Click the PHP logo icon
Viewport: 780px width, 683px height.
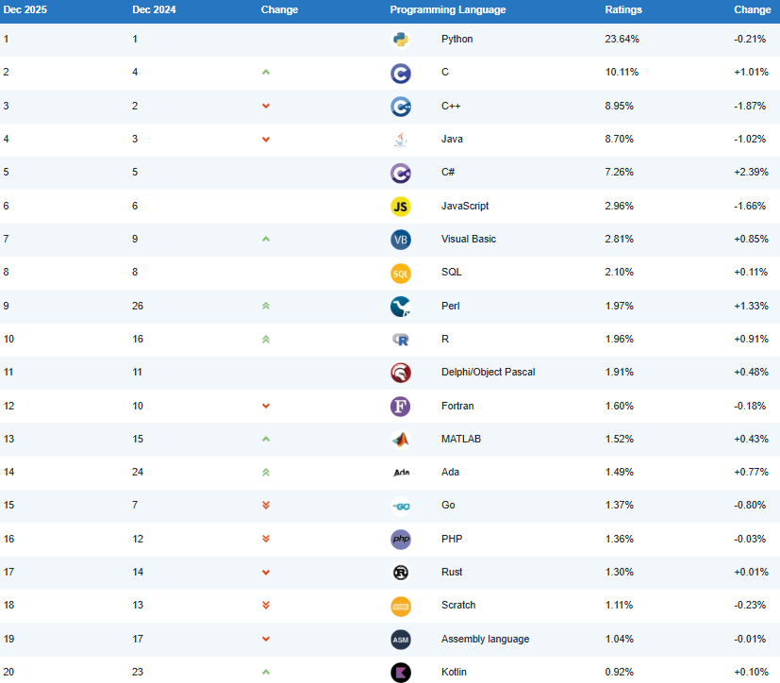[401, 539]
